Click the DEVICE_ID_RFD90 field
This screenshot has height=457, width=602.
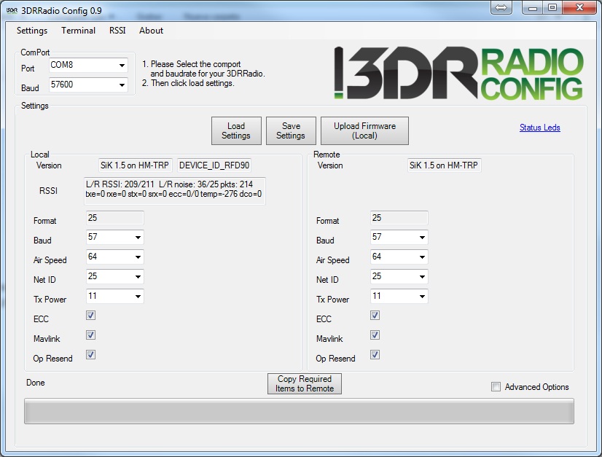tap(214, 165)
